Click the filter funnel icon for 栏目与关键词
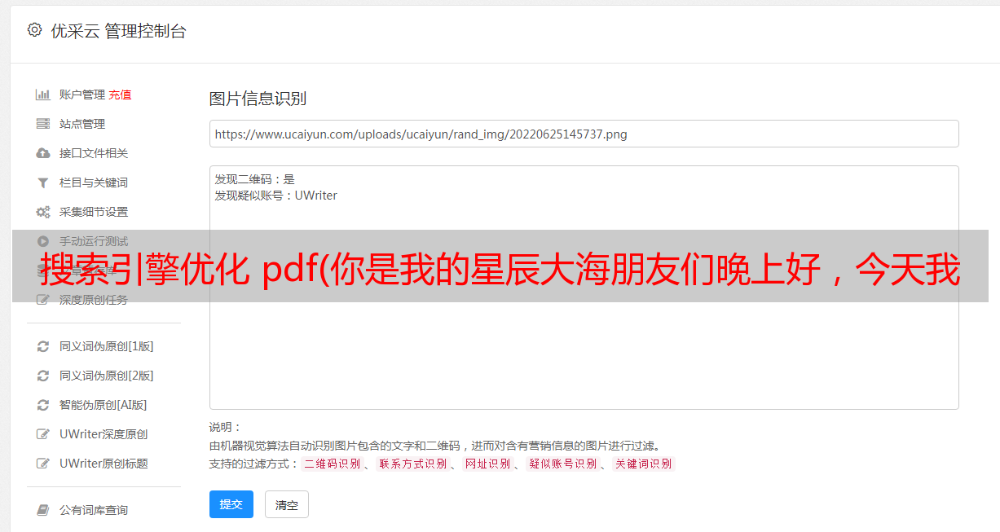Screen dimensions: 1000x532 43,182
